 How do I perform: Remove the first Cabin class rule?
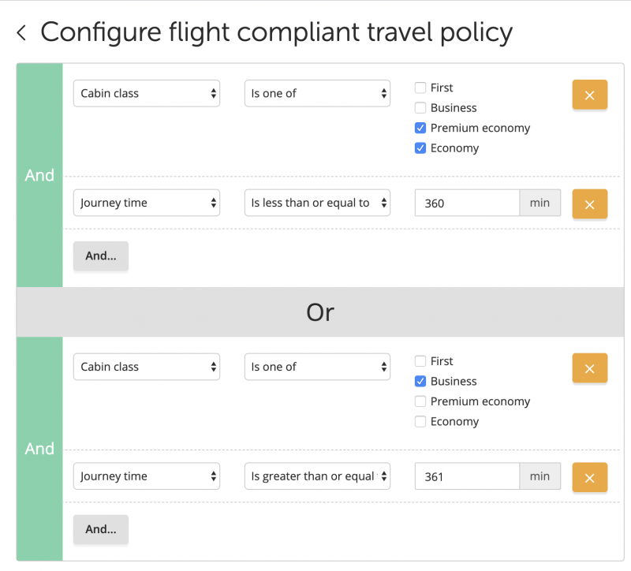[x=589, y=95]
